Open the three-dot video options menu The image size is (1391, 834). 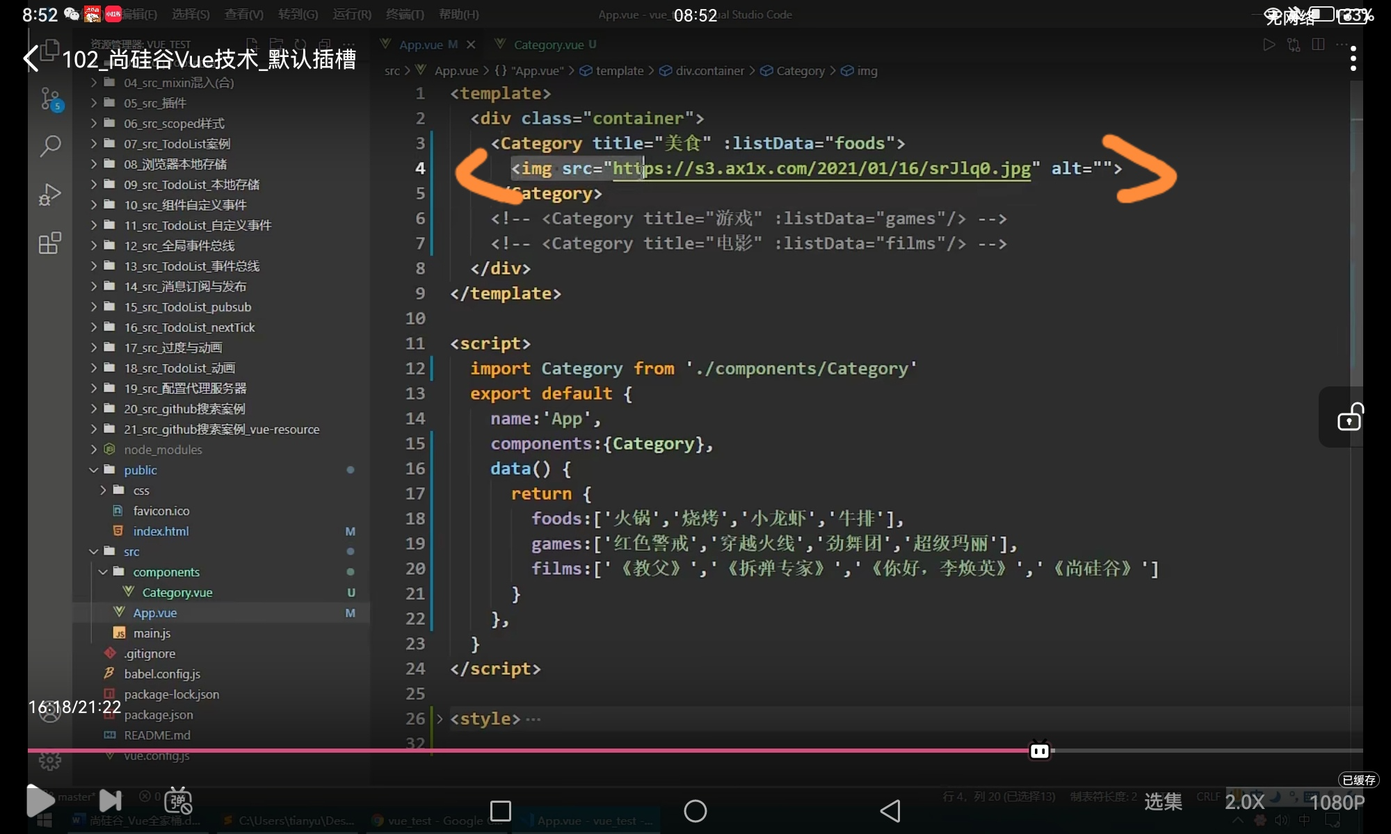pos(1353,59)
